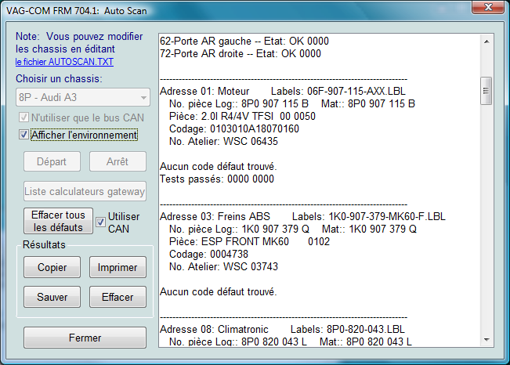Click the Départ button
The height and width of the screenshot is (365, 510).
point(52,161)
